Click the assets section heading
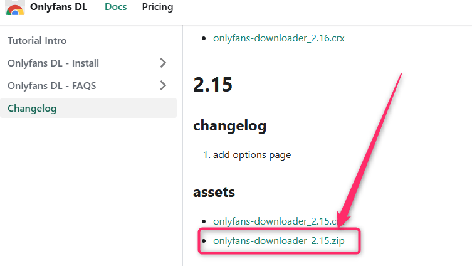 click(214, 192)
